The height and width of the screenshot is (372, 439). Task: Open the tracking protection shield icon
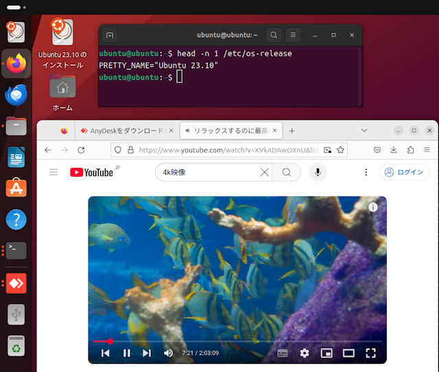(118, 150)
